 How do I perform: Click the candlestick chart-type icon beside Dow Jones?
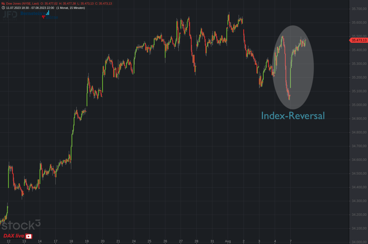coord(3,4)
